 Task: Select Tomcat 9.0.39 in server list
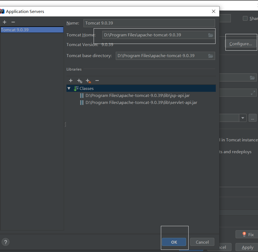point(32,30)
